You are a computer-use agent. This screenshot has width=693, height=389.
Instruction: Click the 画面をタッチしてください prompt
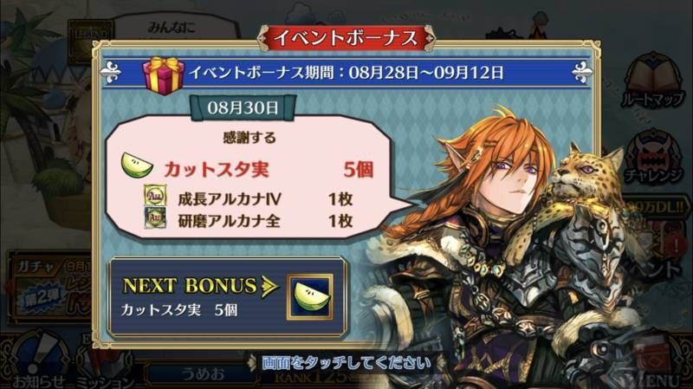click(x=346, y=363)
